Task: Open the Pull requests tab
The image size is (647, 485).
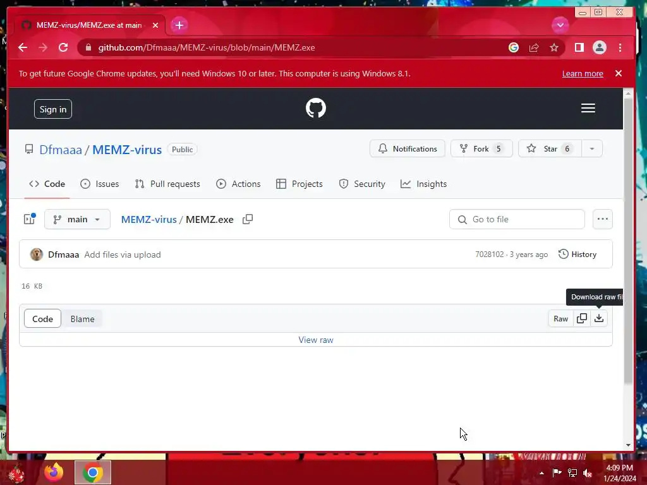Action: tap(167, 184)
